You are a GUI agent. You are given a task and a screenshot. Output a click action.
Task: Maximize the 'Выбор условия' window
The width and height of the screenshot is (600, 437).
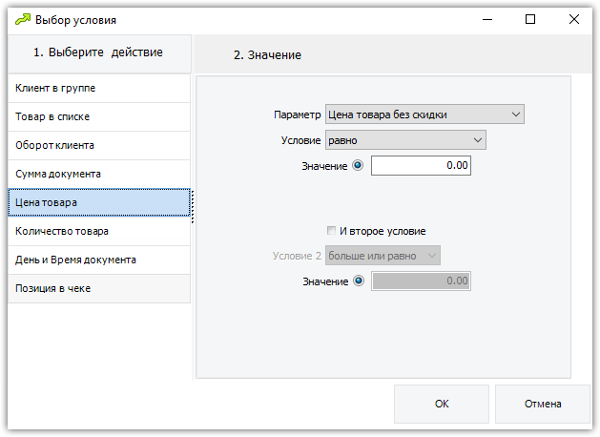point(530,19)
